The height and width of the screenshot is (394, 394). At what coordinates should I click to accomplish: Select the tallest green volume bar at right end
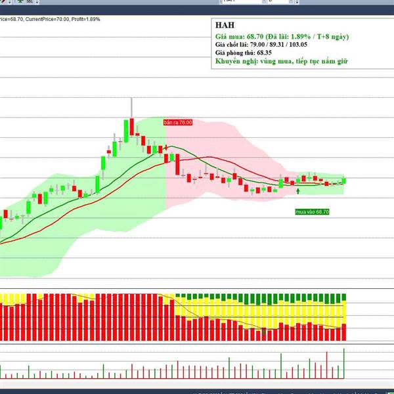pyautogui.click(x=344, y=363)
